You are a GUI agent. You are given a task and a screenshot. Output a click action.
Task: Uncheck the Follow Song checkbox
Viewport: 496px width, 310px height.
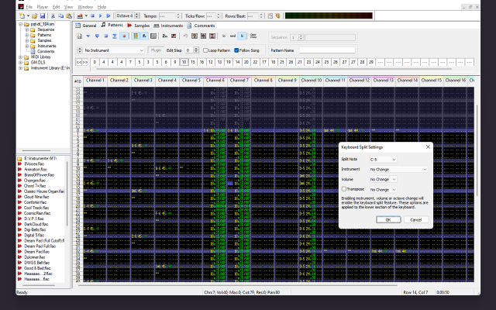click(236, 50)
